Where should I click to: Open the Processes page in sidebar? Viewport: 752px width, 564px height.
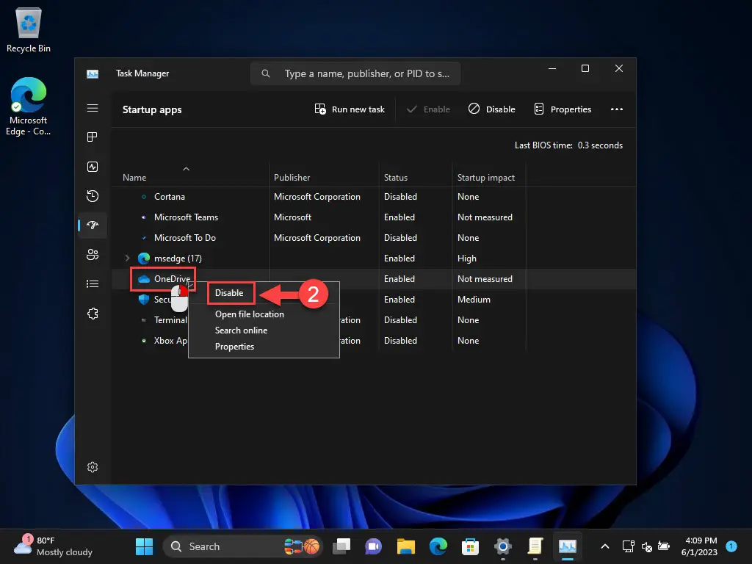coord(93,137)
